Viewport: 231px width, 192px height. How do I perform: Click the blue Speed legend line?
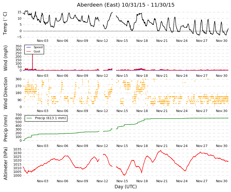click(29, 47)
